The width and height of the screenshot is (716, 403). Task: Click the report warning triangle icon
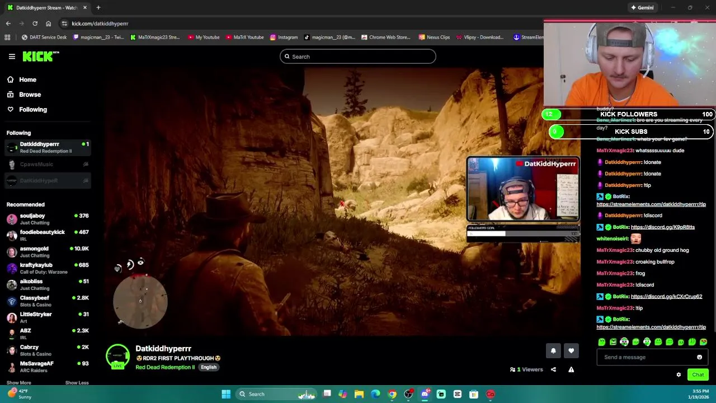[x=571, y=369]
